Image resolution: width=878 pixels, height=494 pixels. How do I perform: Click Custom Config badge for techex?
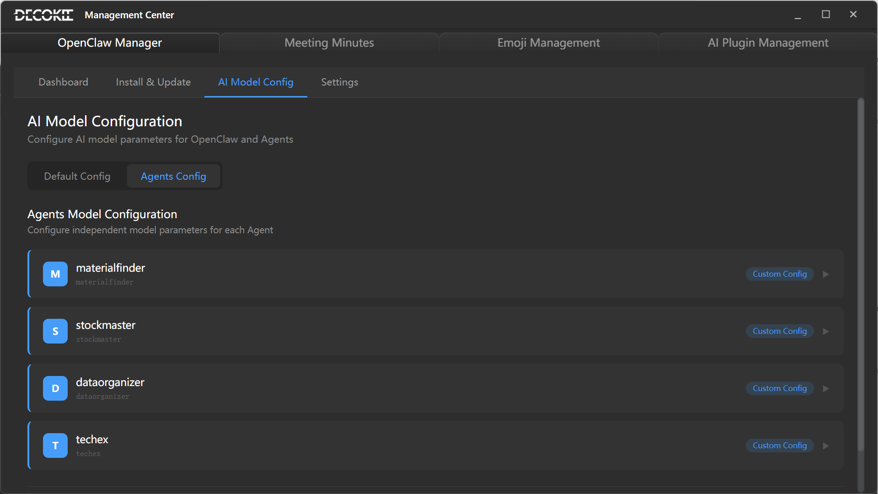coord(780,446)
